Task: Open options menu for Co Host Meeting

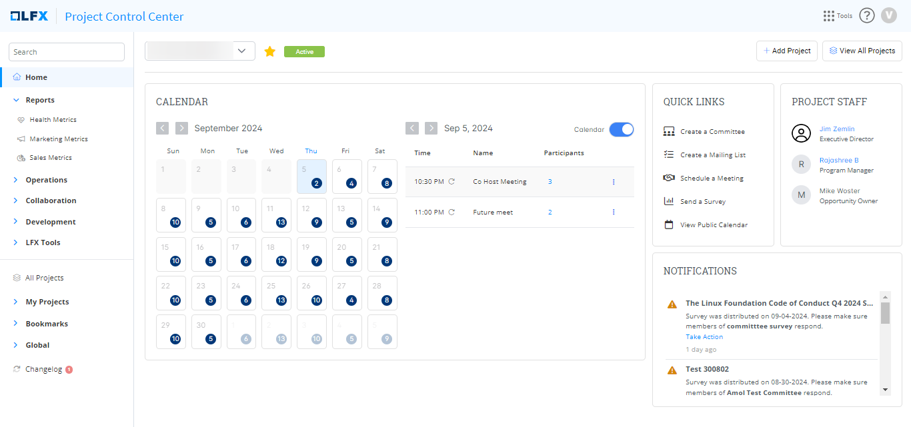Action: (x=614, y=182)
